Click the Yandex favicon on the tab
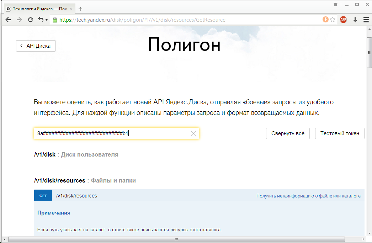 pos(8,9)
